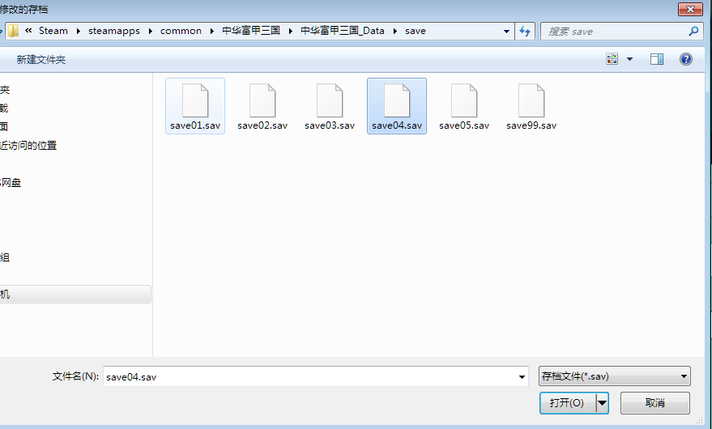712x429 pixels.
Task: Select the 组 item in the sidebar
Action: click(5, 257)
